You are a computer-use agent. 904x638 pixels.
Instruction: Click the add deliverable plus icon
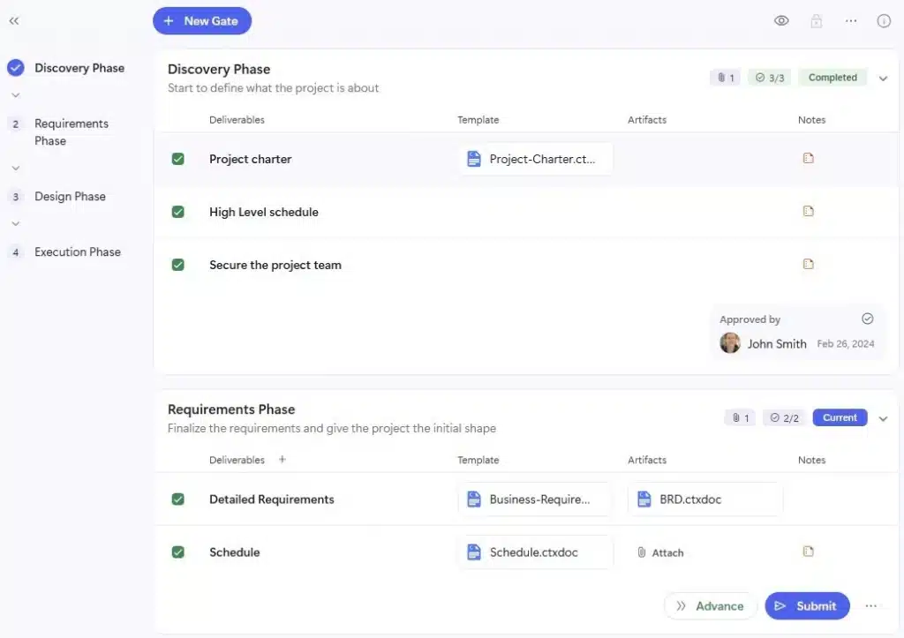(282, 460)
